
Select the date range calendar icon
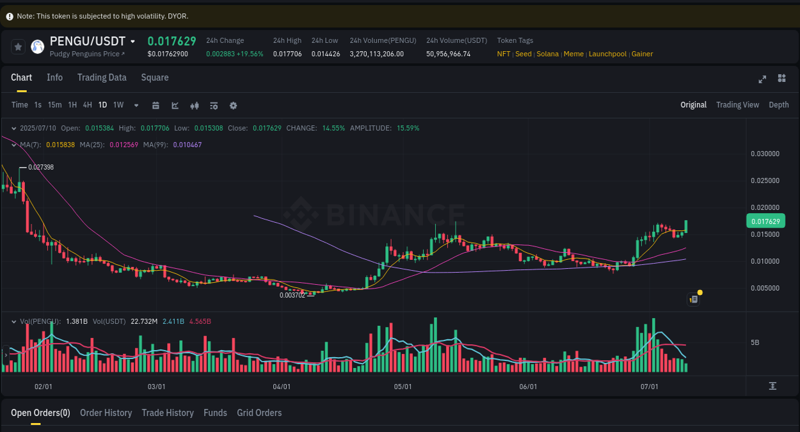[156, 105]
